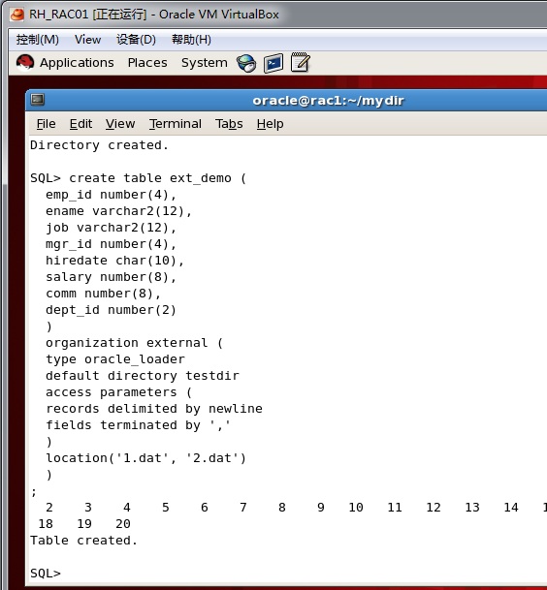Click the 'comm number(8),' line

pyautogui.click(x=103, y=294)
